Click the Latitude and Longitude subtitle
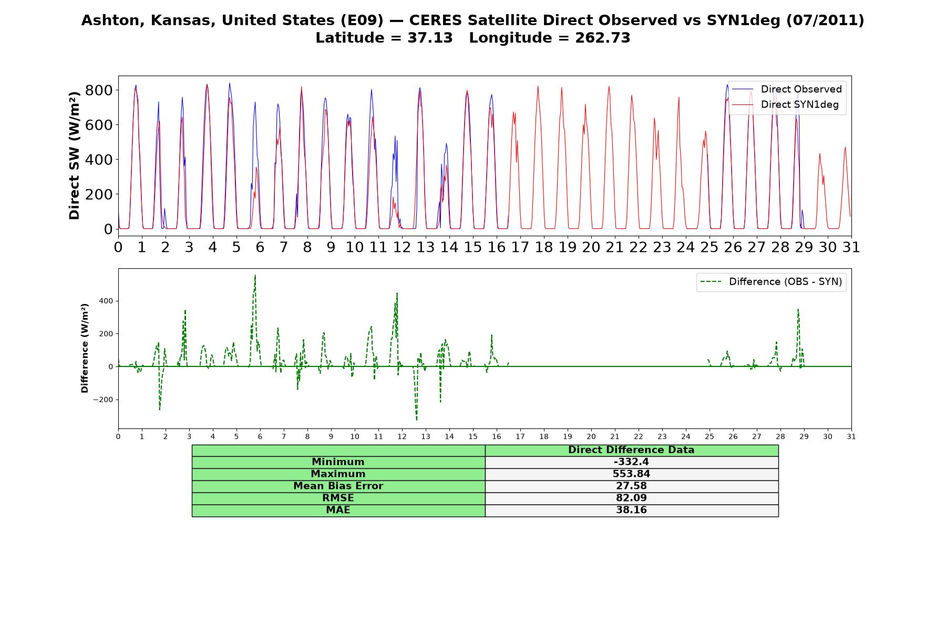 pyautogui.click(x=472, y=38)
